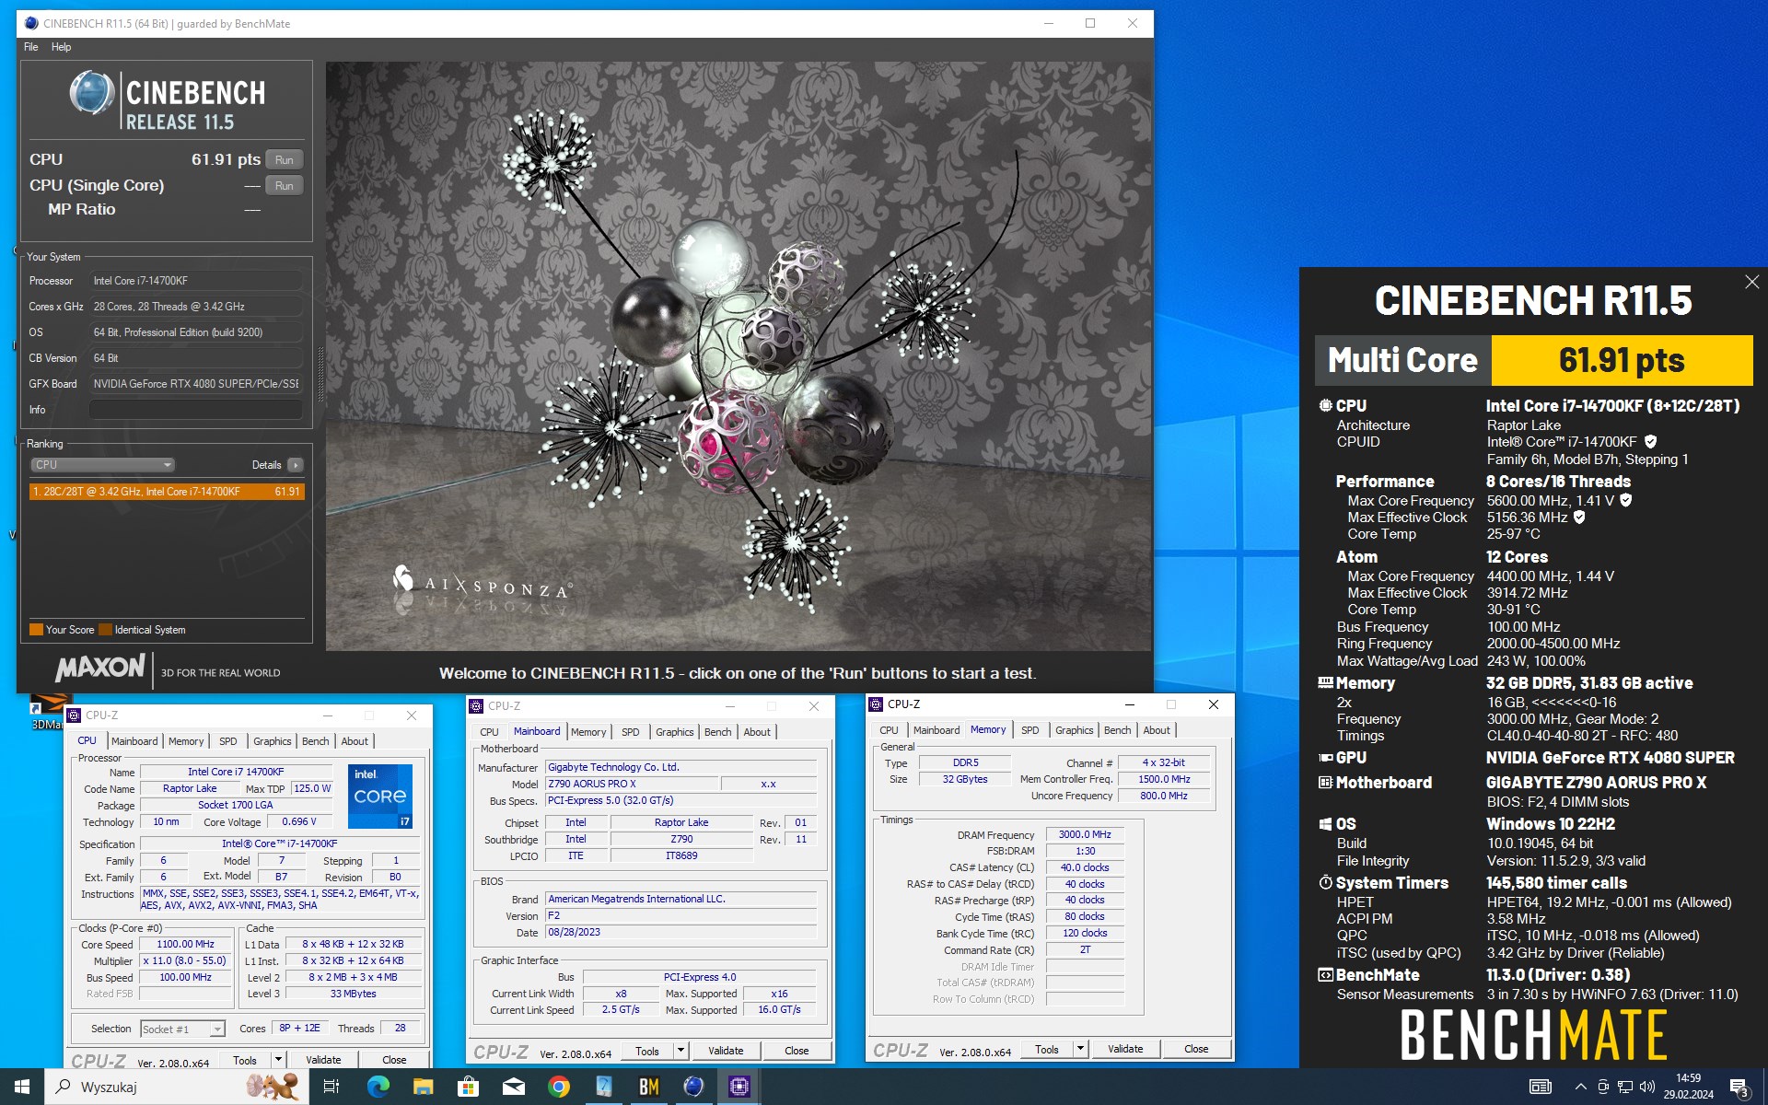Switch to CPU tab in the CPU-Z Memory window
The width and height of the screenshot is (1768, 1105).
(889, 730)
